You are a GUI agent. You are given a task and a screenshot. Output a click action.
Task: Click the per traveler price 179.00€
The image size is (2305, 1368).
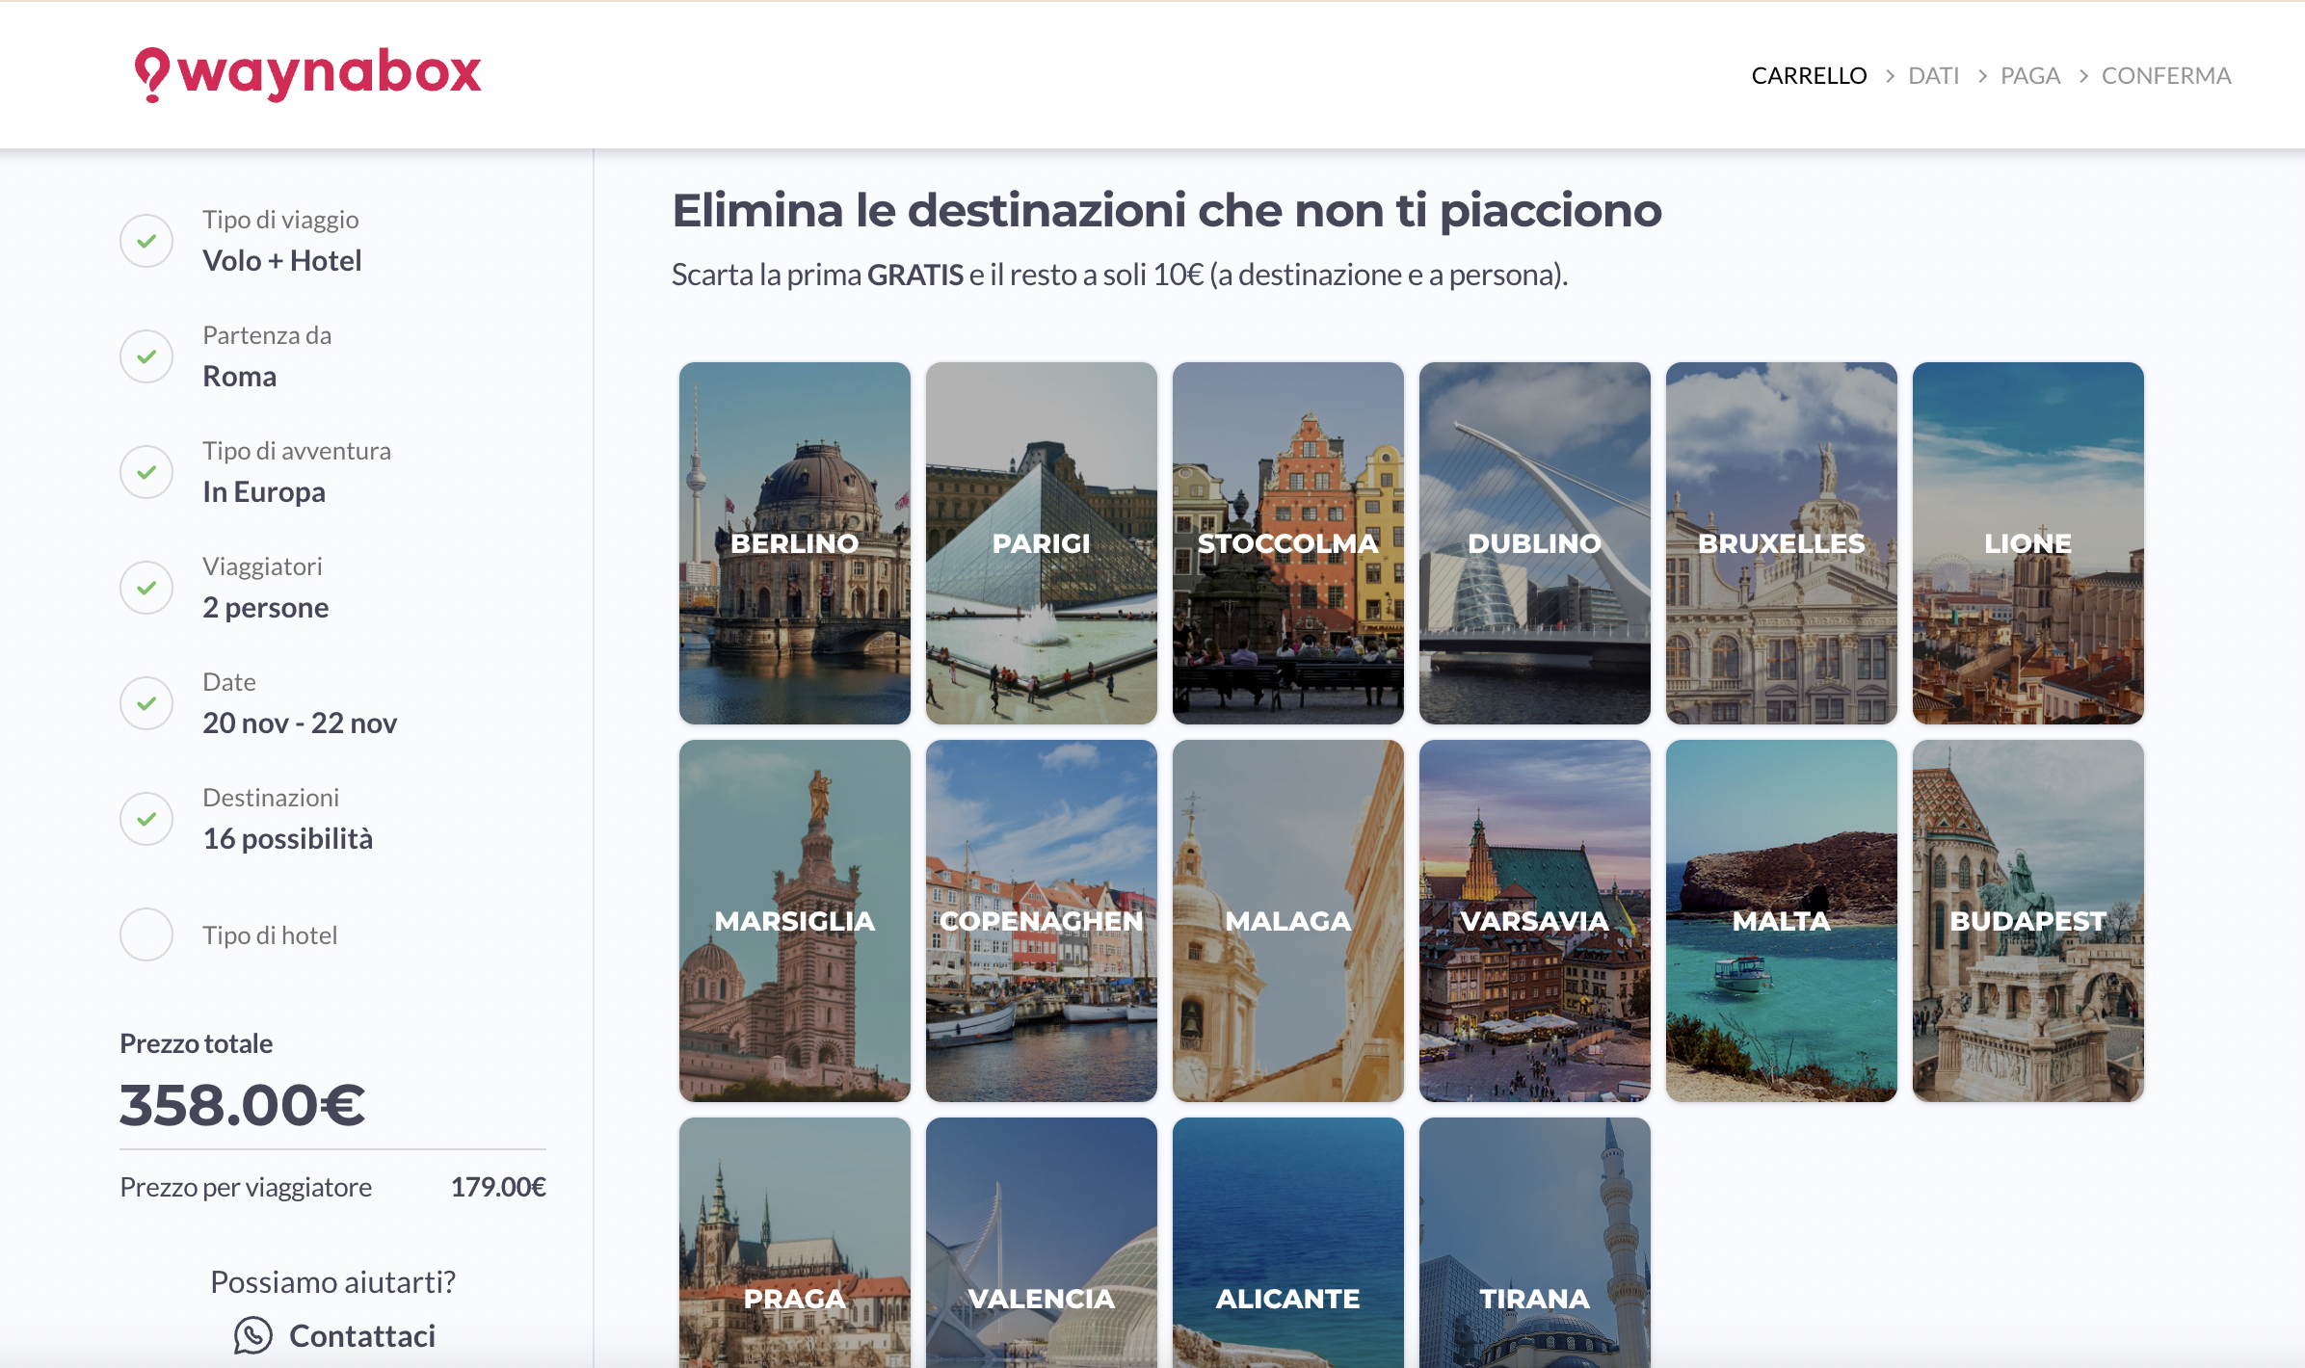pyautogui.click(x=498, y=1187)
